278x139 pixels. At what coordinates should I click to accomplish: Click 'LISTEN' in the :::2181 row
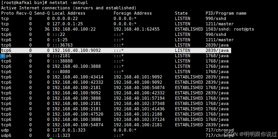pos(183,56)
